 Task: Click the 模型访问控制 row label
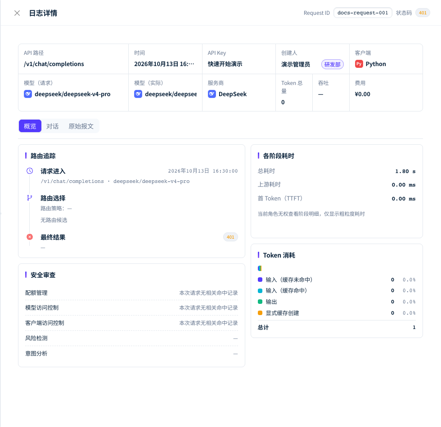click(x=42, y=308)
